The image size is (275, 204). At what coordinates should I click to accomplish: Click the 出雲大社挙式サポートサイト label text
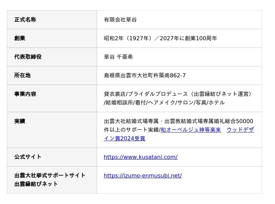coord(50,175)
